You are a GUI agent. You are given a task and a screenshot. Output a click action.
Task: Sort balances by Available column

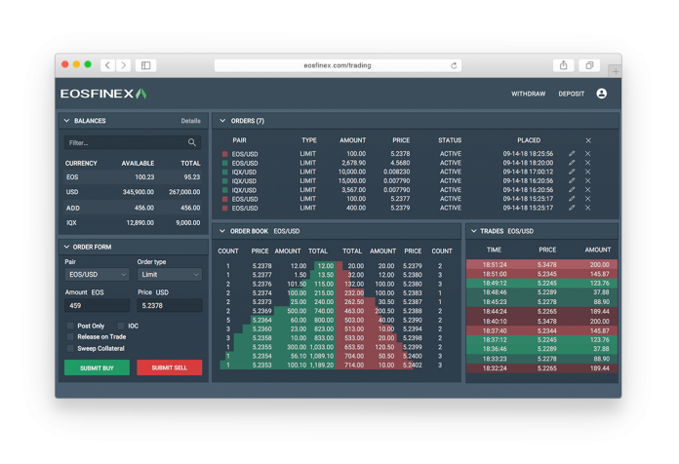[x=138, y=163]
